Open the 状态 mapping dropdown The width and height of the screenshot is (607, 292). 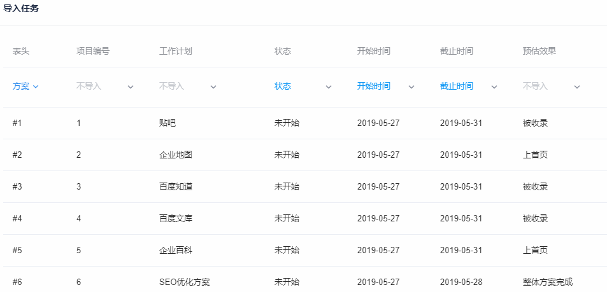pyautogui.click(x=303, y=87)
